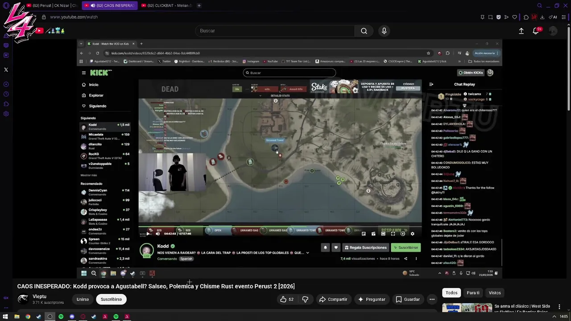Open the Opera menu logo in sidebar

[x=6, y=5]
